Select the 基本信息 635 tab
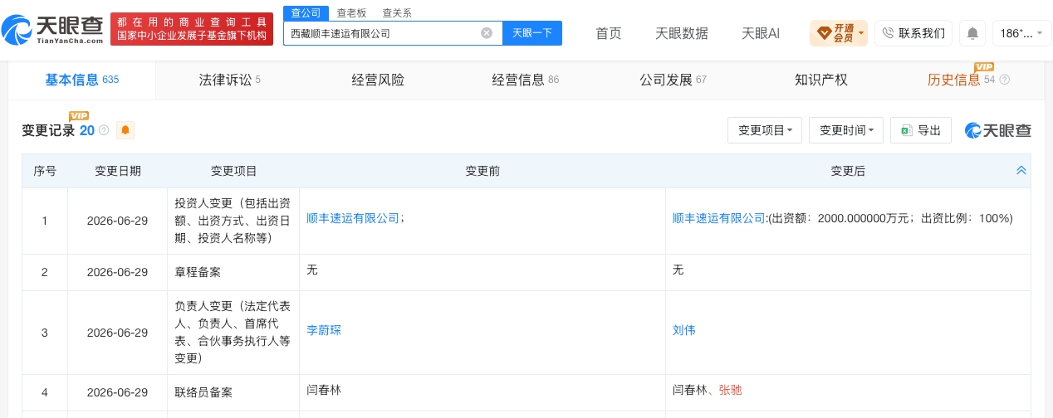Image resolution: width=1053 pixels, height=418 pixels. coord(82,80)
